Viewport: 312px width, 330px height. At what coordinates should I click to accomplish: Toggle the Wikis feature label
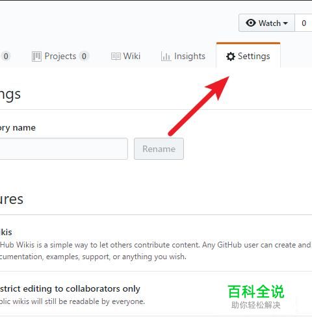tap(6, 232)
